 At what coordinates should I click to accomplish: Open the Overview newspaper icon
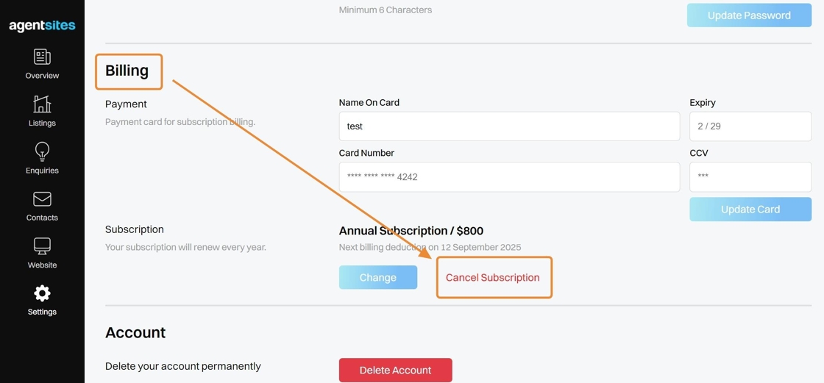pos(42,57)
